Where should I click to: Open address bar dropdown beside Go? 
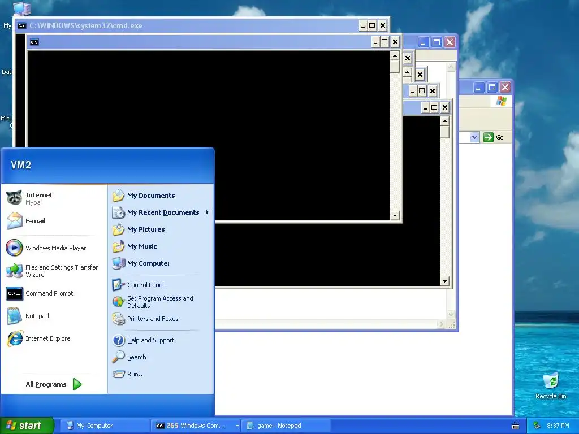pyautogui.click(x=474, y=137)
